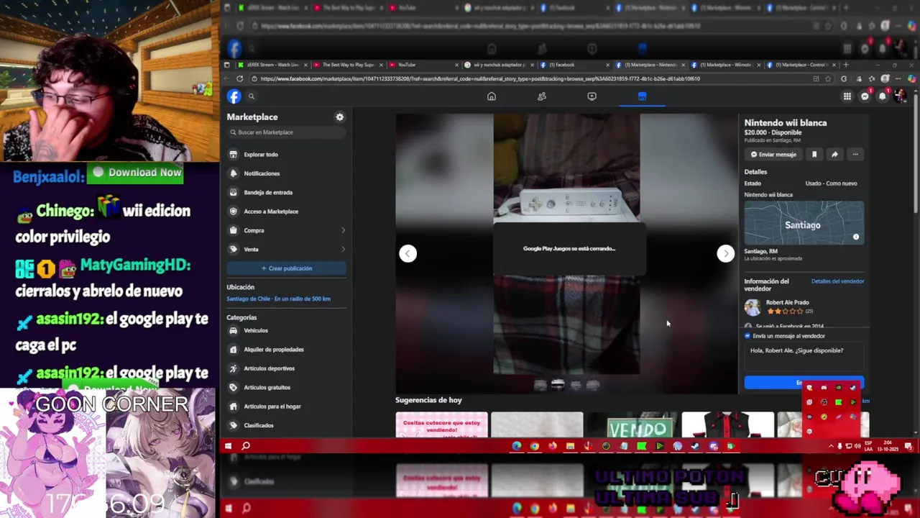This screenshot has width=920, height=518.
Task: Click Enviar mensaje button
Action: pyautogui.click(x=773, y=155)
